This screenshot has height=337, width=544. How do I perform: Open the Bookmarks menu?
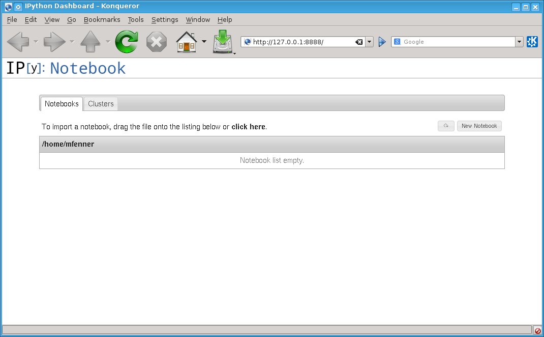(102, 19)
